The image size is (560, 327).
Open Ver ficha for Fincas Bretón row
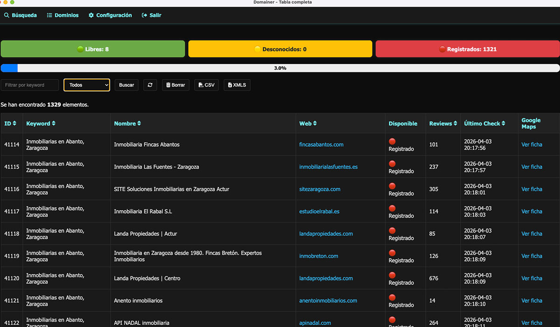pyautogui.click(x=532, y=256)
